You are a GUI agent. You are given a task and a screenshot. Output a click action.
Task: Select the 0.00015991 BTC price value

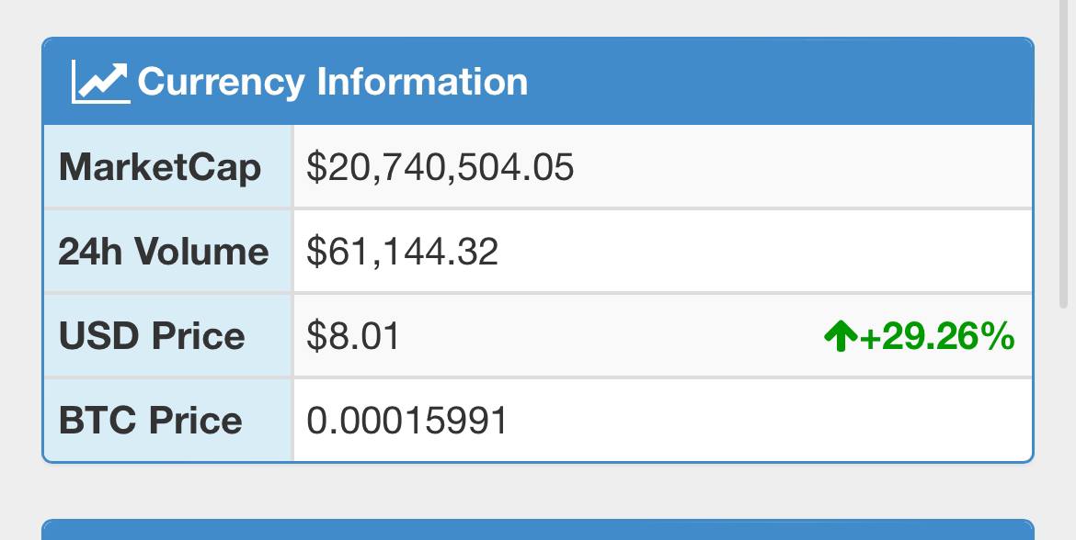click(x=406, y=420)
